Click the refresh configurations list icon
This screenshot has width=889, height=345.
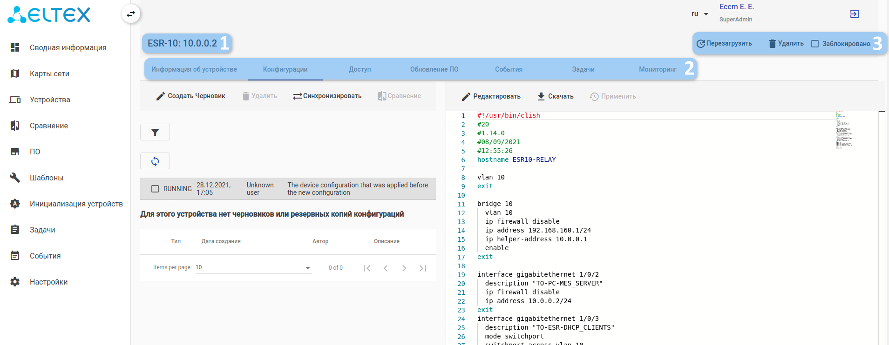coord(155,161)
